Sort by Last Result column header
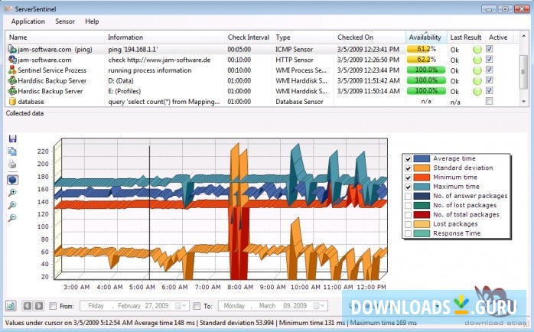 [466, 37]
